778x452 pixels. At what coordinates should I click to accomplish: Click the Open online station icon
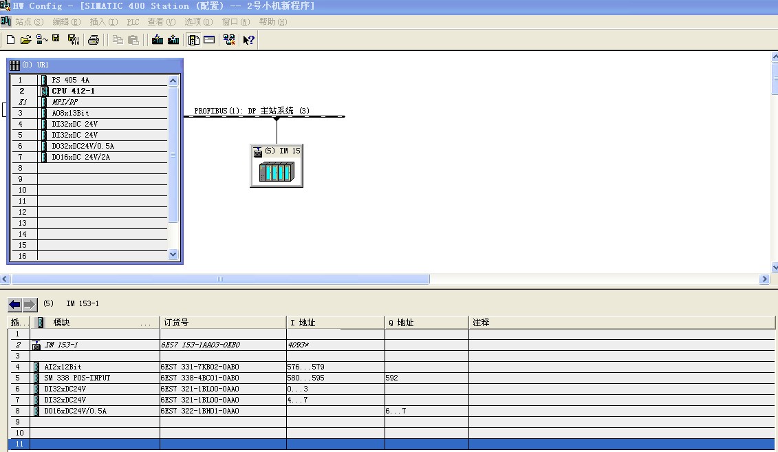click(x=42, y=40)
